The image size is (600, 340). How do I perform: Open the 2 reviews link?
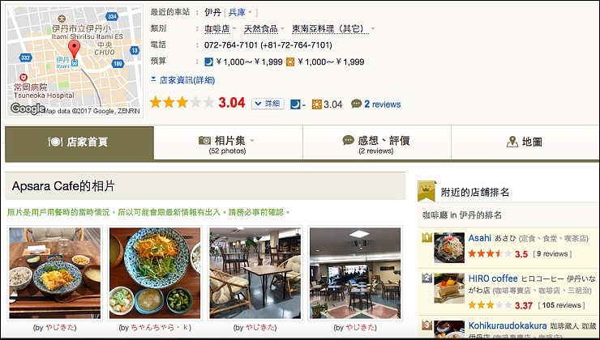[382, 104]
